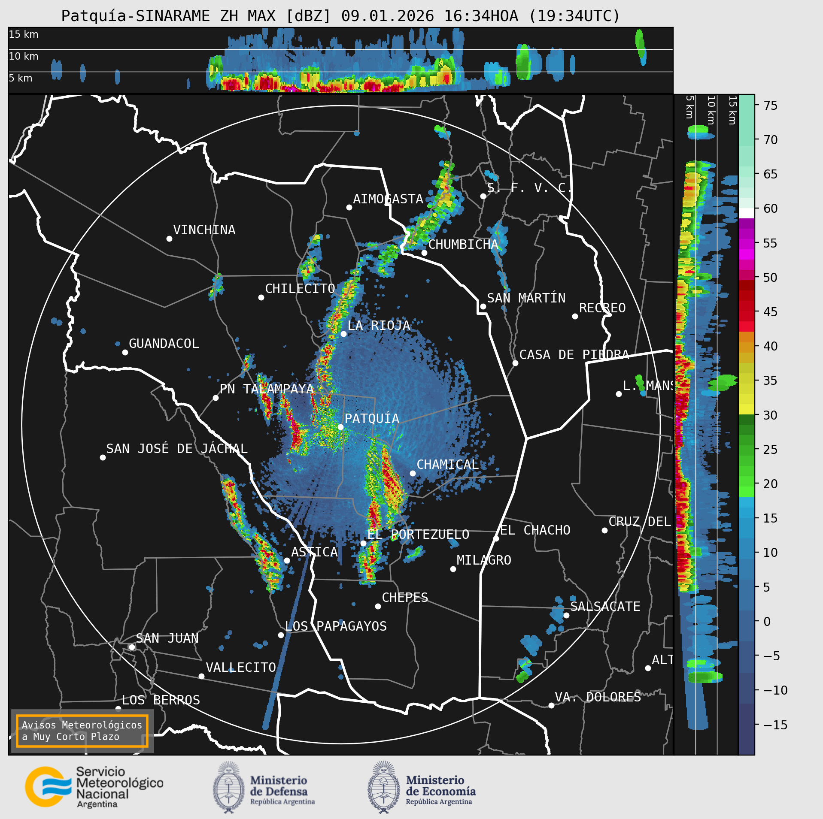Click the CASA DE PIEDRA label
The image size is (823, 819).
point(574,355)
